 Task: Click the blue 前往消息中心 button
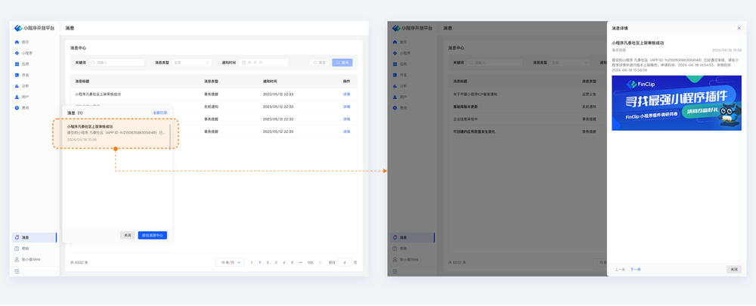[153, 235]
